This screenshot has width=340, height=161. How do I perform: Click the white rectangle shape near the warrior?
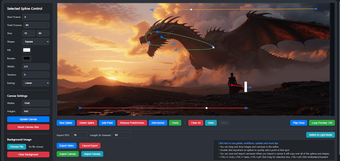246,87
